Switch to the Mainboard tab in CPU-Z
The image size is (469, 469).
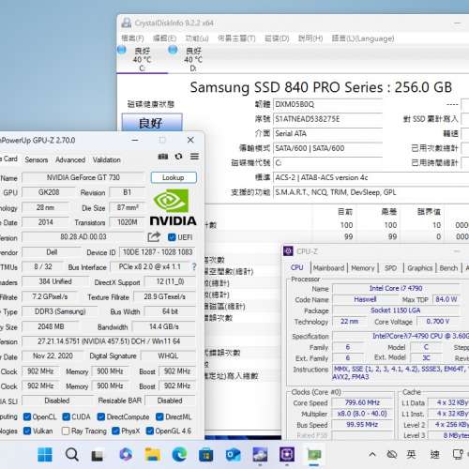coord(328,268)
